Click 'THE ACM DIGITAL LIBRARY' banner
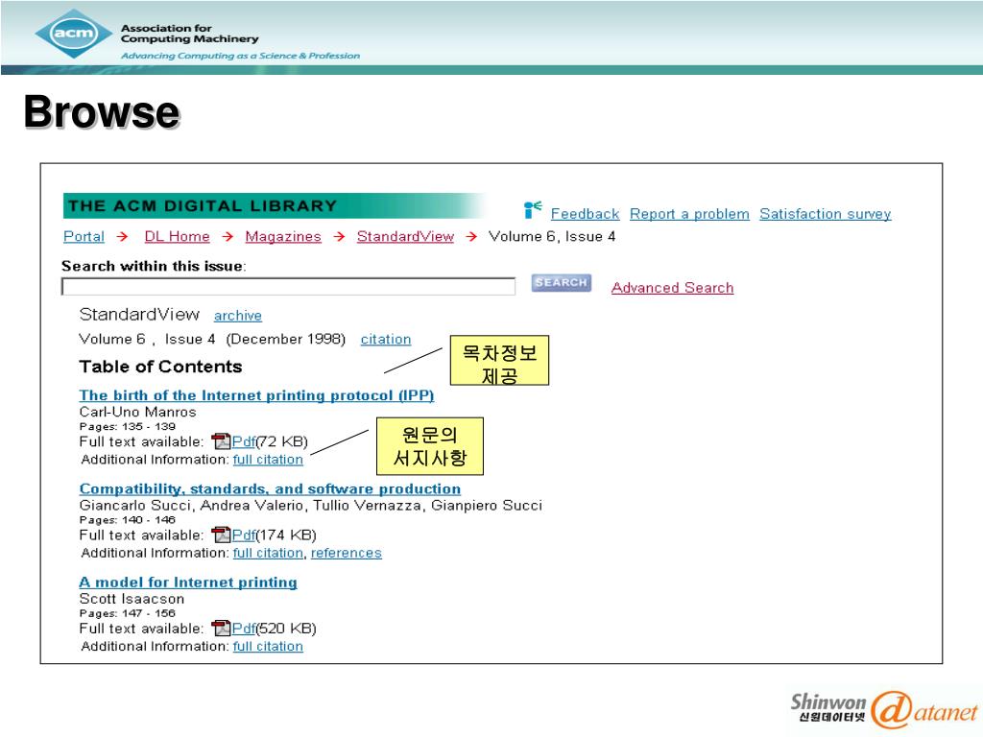Viewport: 983px width, 737px height. 274,205
